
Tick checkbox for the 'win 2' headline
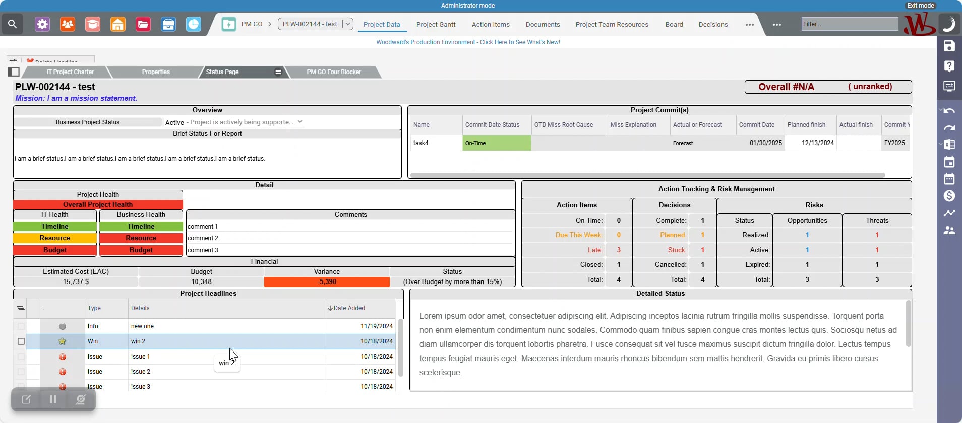tap(21, 341)
